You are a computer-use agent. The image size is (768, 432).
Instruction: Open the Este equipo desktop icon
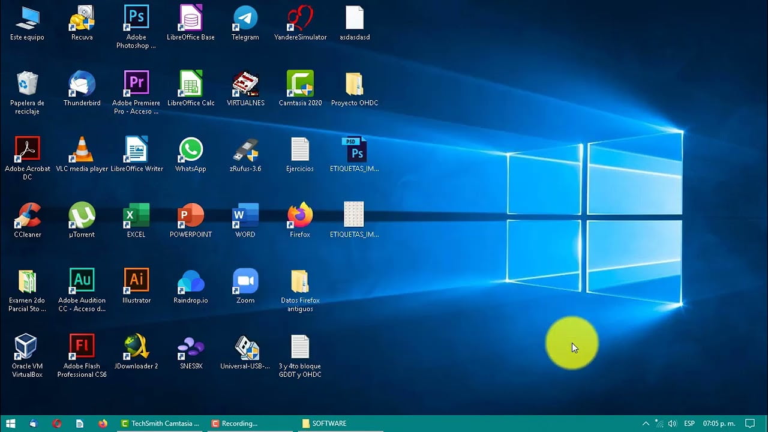tap(27, 23)
